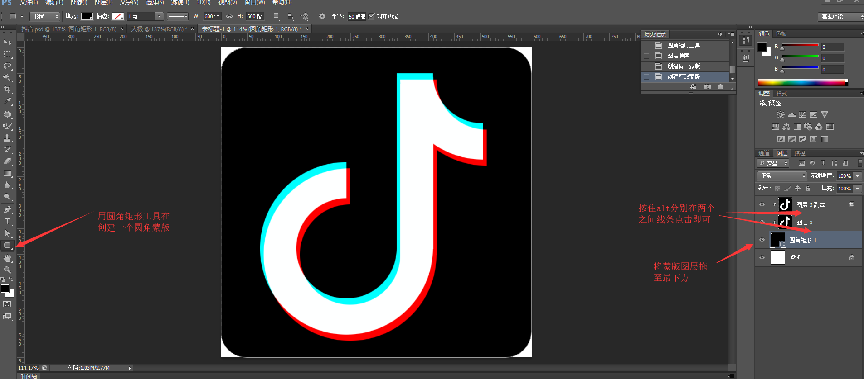Open 形状 tool mode dropdown

pyautogui.click(x=45, y=16)
